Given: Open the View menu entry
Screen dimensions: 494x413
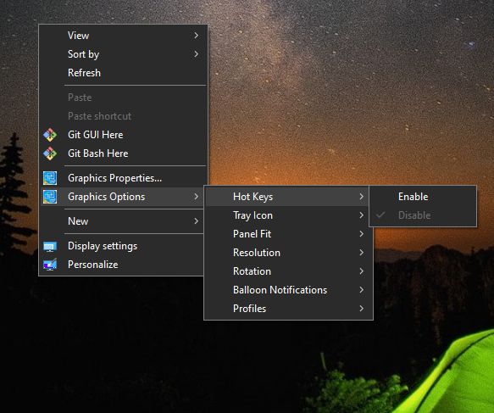Looking at the screenshot, I should pos(123,36).
